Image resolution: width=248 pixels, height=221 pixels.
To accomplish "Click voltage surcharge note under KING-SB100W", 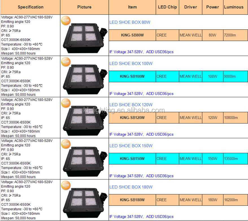I will coord(142,94).
